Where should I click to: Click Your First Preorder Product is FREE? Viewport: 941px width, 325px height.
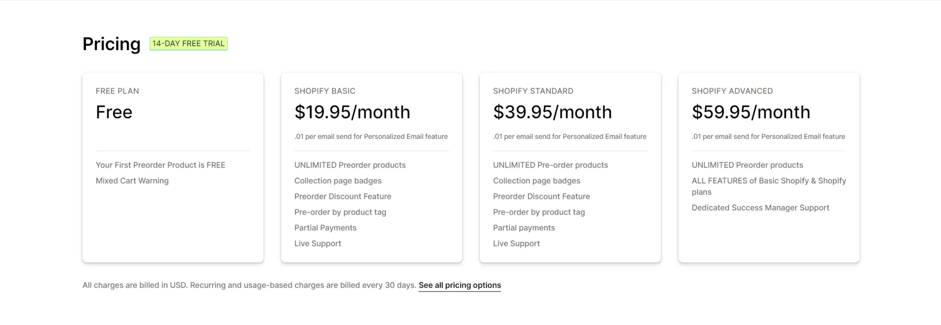(x=160, y=165)
